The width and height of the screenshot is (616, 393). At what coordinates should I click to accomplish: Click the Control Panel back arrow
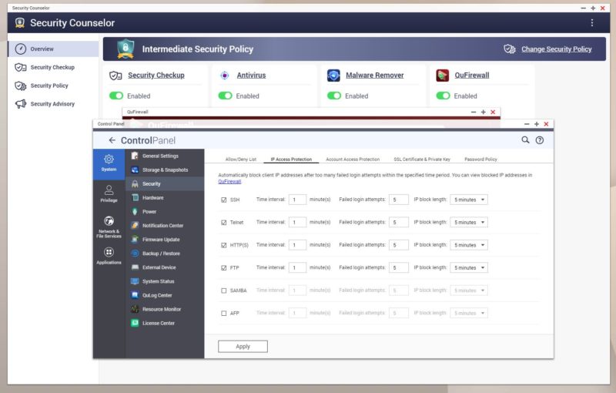tap(112, 140)
